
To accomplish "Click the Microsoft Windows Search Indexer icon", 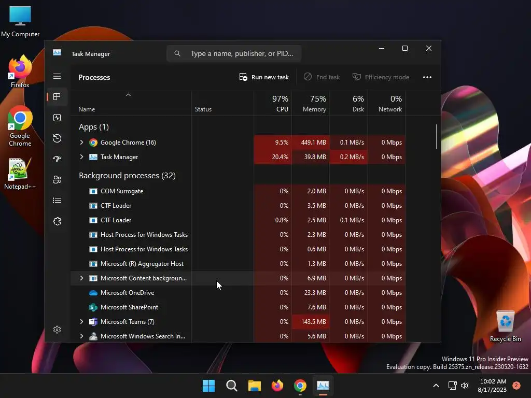I will point(93,336).
